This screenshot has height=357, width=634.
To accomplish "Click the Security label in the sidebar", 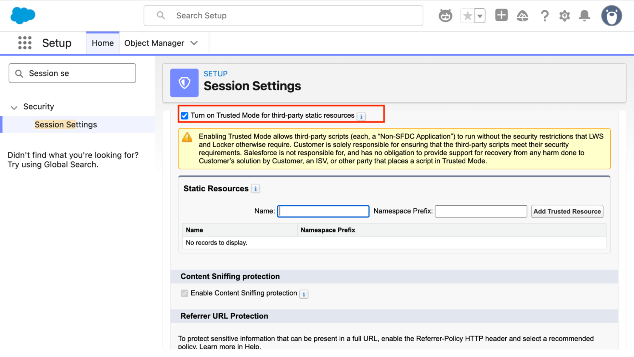I will 39,107.
